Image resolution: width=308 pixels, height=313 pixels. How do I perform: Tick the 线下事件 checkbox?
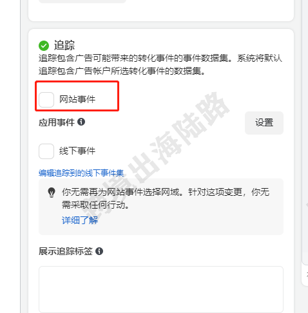point(46,151)
